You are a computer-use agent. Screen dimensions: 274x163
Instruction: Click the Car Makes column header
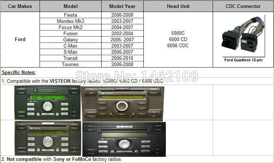[x=20, y=6]
